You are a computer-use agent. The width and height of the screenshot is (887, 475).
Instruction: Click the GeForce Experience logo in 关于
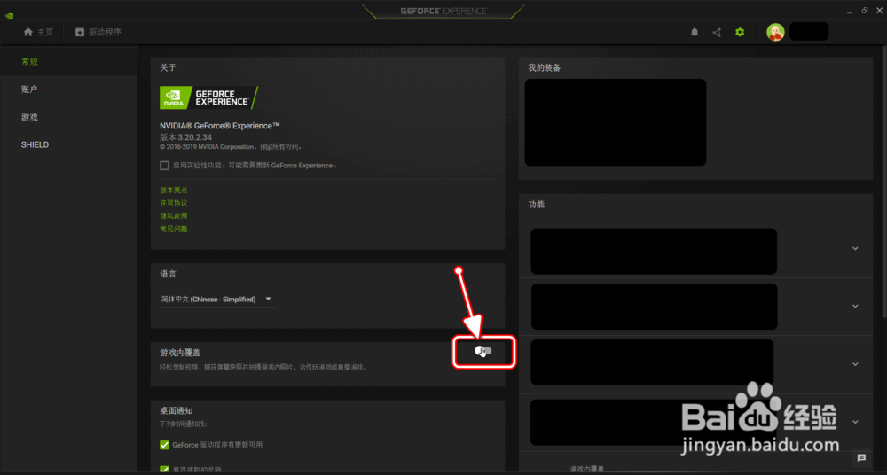[208, 97]
